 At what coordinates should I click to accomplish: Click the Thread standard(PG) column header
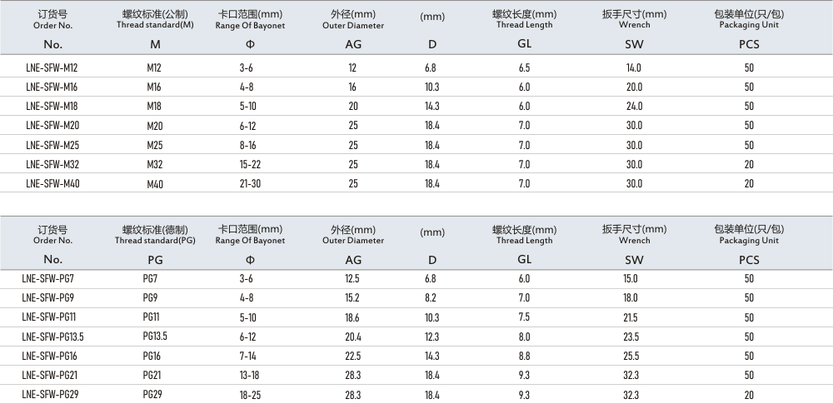point(154,235)
